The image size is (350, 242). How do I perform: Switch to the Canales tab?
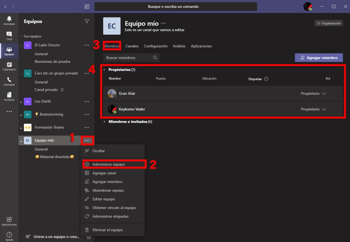coord(132,46)
